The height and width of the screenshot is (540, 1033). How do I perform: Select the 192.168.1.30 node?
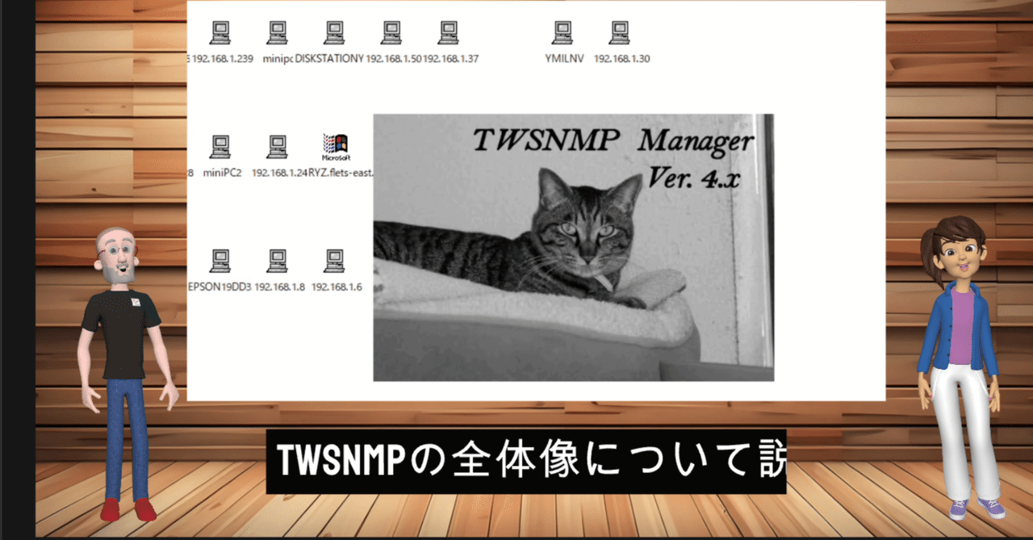coord(619,32)
